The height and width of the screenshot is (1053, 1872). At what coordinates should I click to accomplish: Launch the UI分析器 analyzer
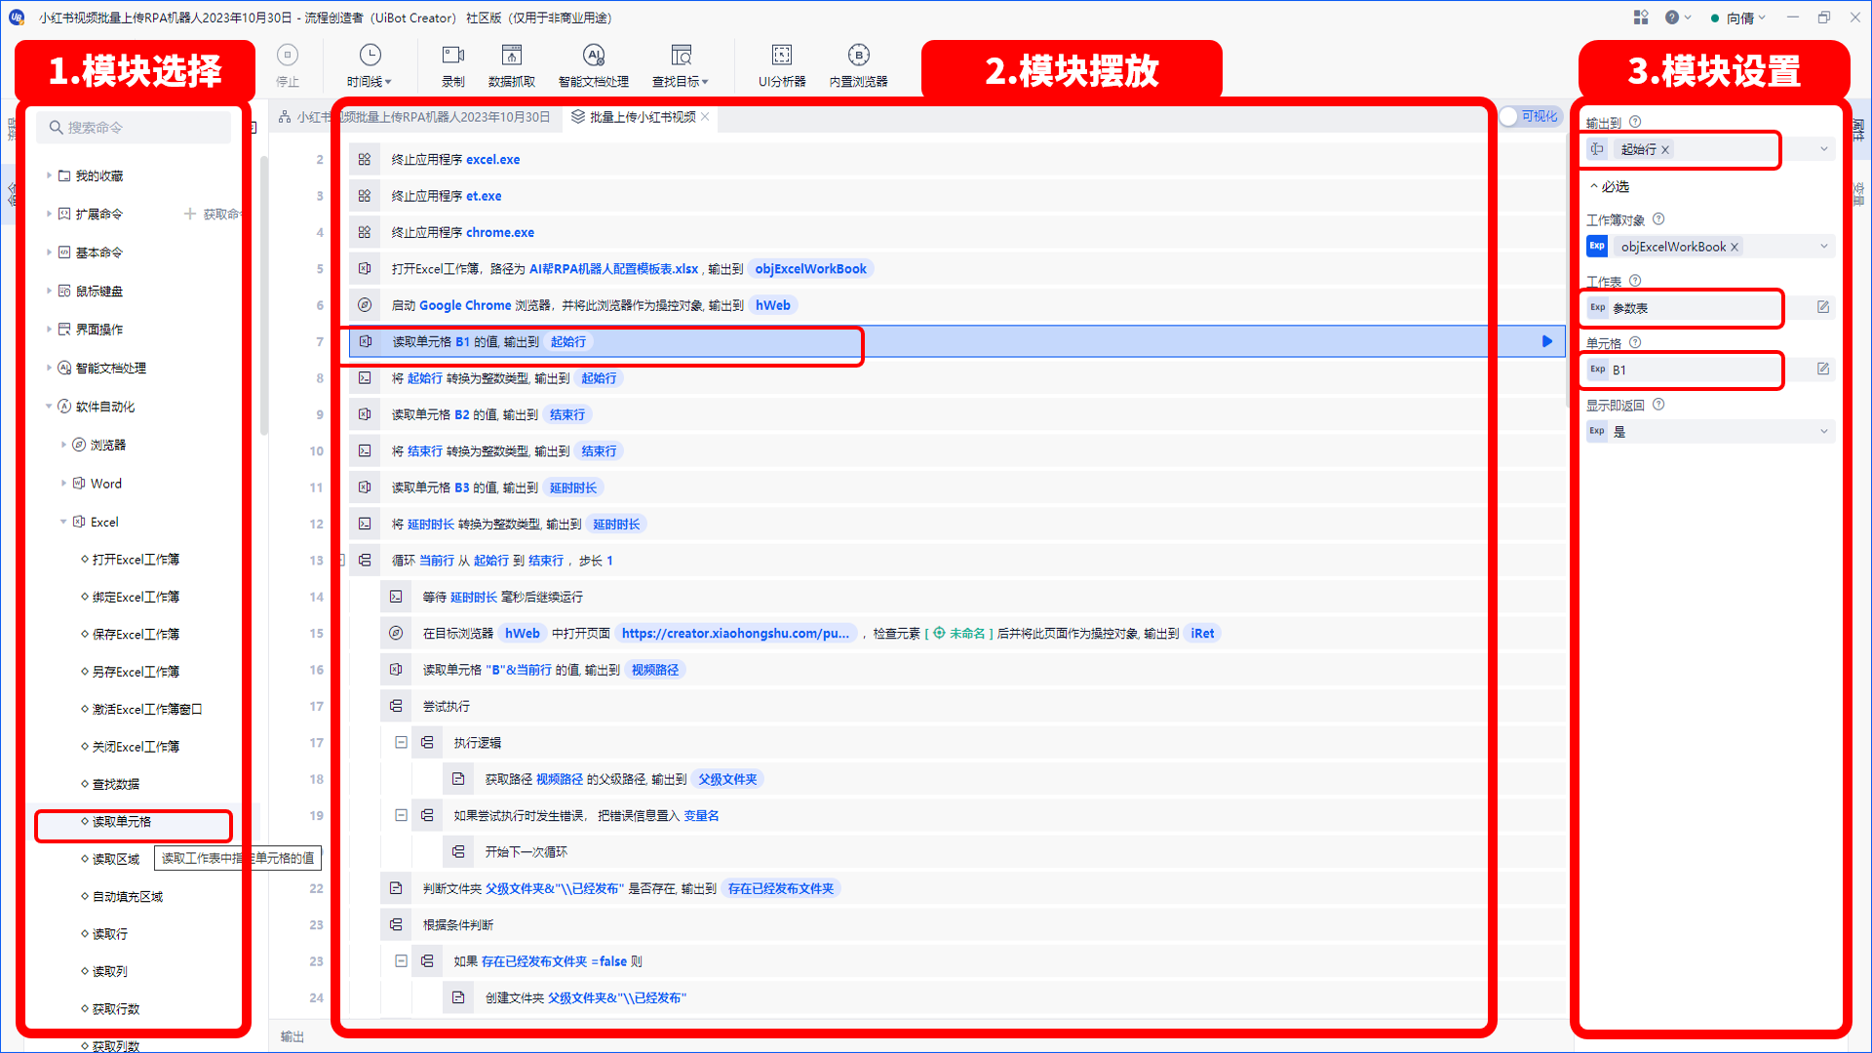[782, 64]
